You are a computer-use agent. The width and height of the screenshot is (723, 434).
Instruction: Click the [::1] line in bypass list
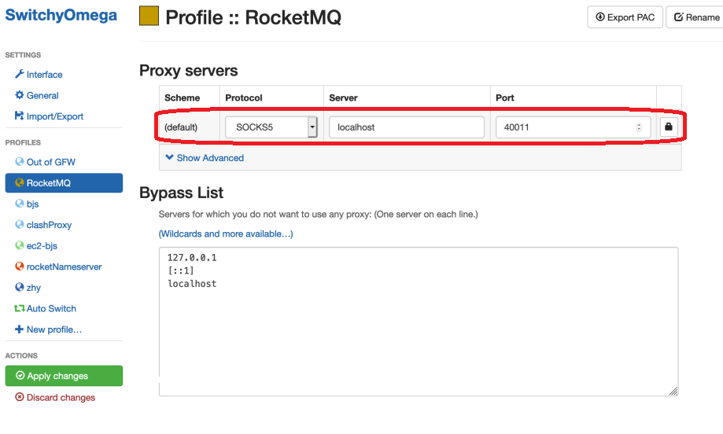181,270
